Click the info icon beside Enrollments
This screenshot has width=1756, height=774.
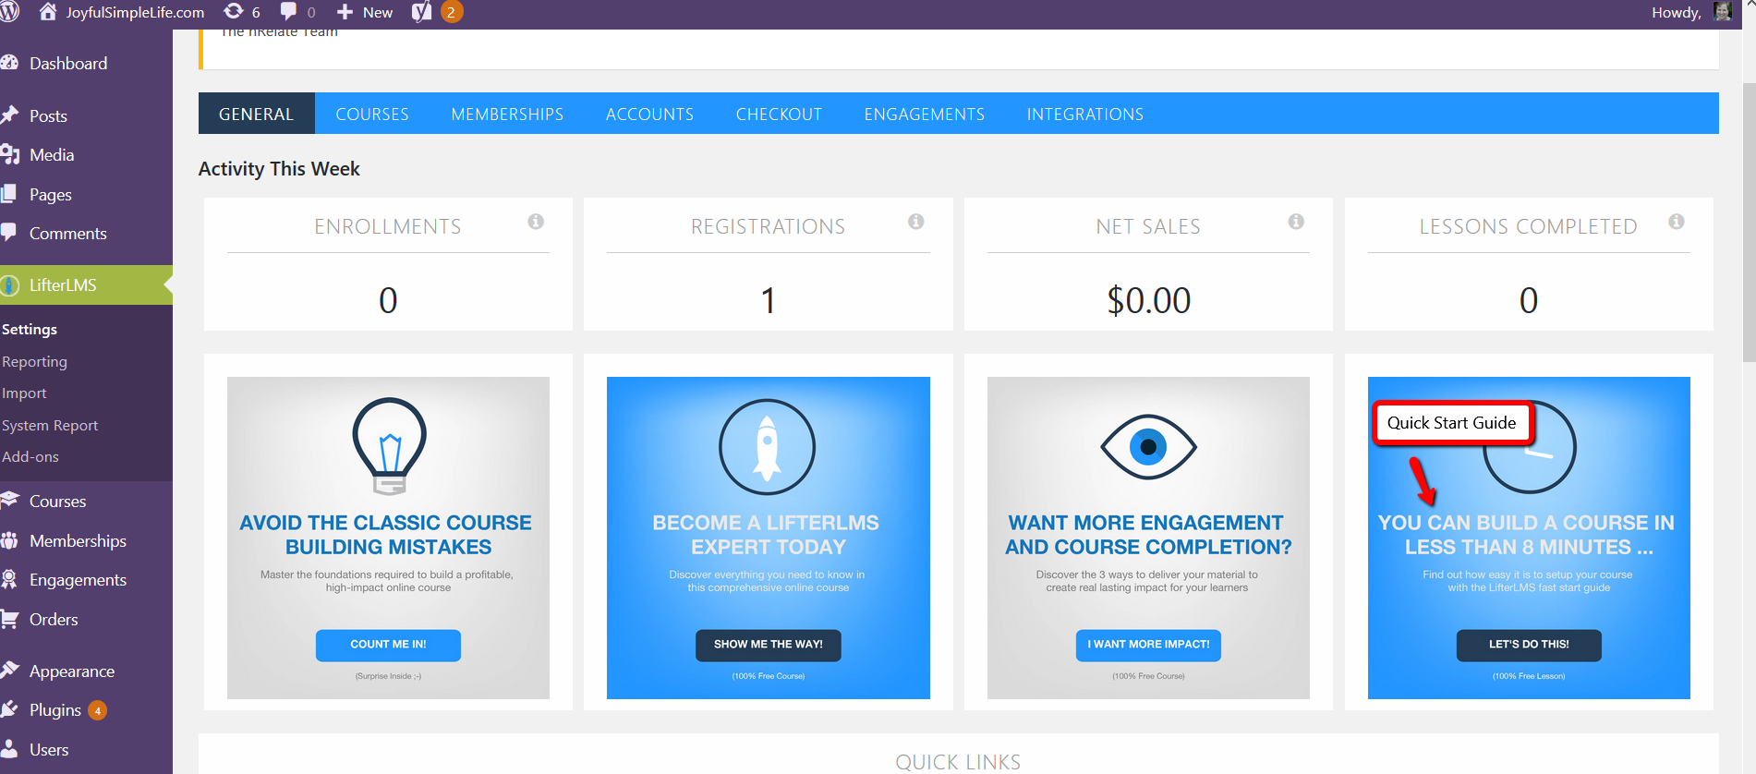[536, 222]
